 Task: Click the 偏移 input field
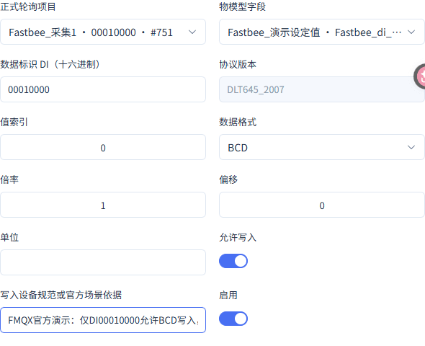point(322,205)
